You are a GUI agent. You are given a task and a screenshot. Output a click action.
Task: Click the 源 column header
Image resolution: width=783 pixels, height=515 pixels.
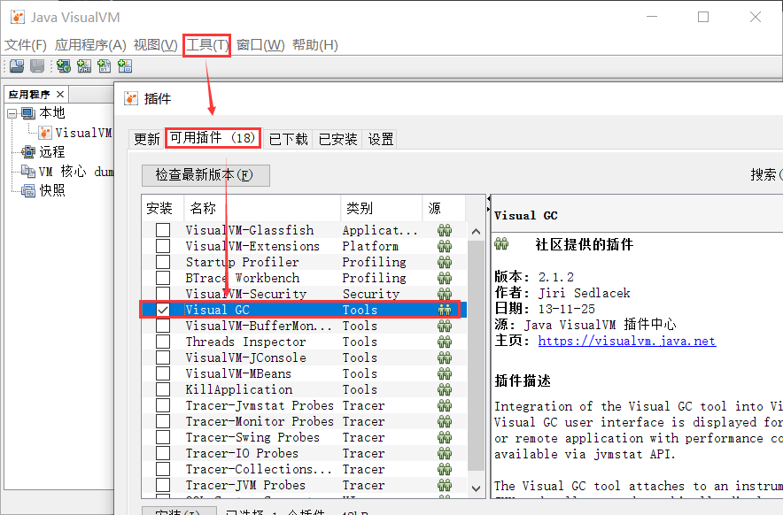pyautogui.click(x=444, y=208)
